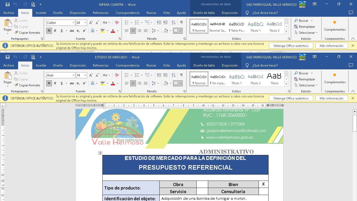Image resolution: width=357 pixels, height=201 pixels.
Task: Toggle paragraph marks (¶) in ESTUDIO DE MERCADO ribbon
Action: [181, 75]
